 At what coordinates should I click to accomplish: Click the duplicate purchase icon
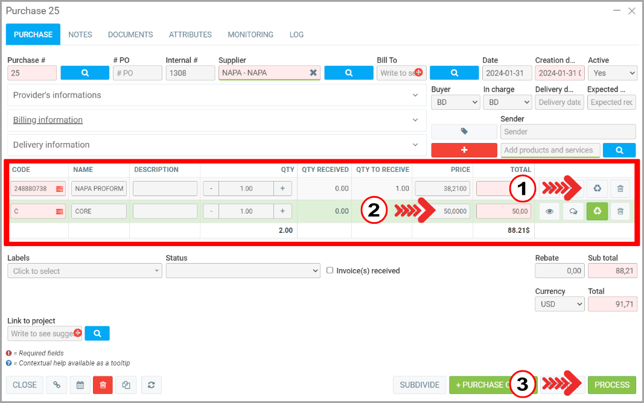pos(126,385)
